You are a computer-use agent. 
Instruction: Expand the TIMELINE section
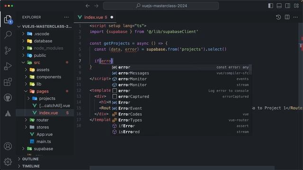(x=45, y=166)
